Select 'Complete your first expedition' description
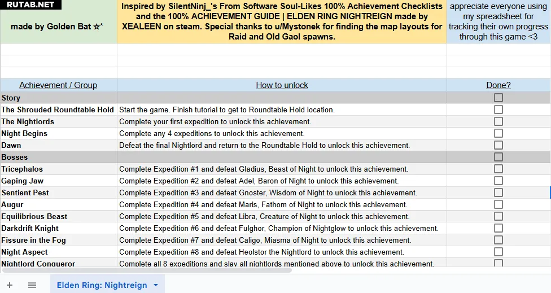Viewport: 551px width, 293px height. [x=282, y=121]
